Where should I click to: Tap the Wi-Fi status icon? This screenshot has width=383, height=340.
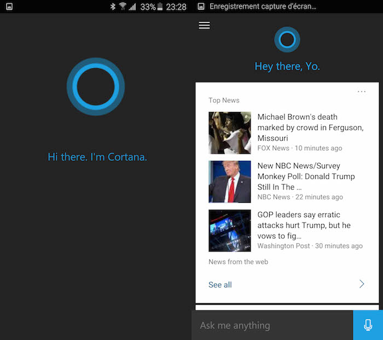click(123, 7)
